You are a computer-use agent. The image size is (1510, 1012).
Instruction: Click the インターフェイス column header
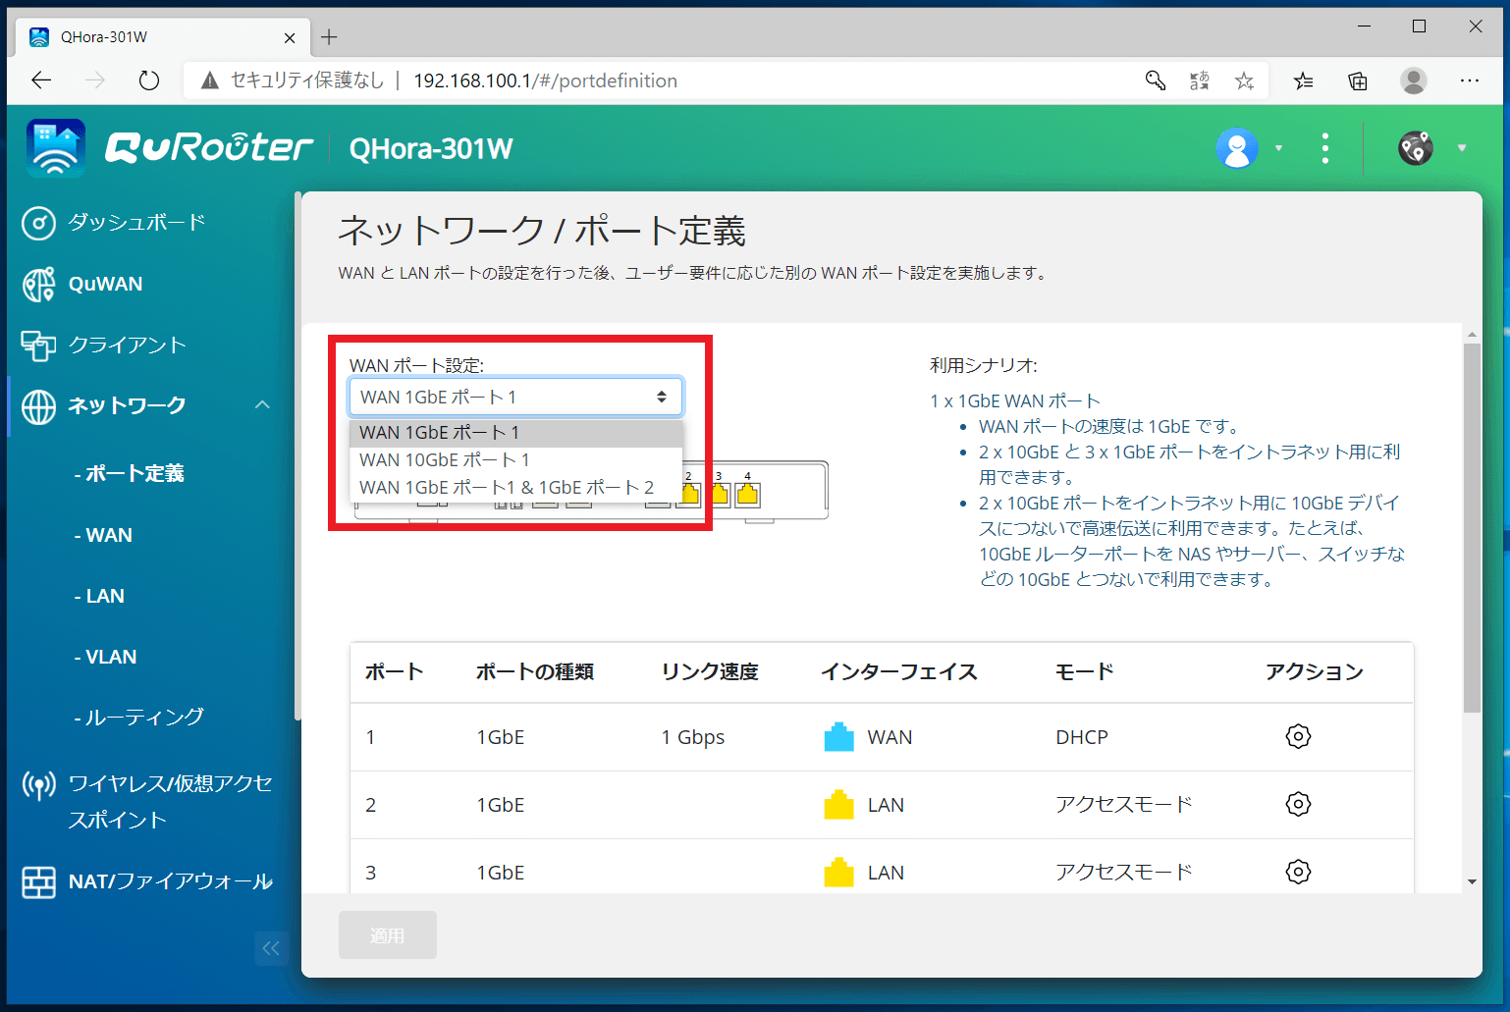click(899, 672)
